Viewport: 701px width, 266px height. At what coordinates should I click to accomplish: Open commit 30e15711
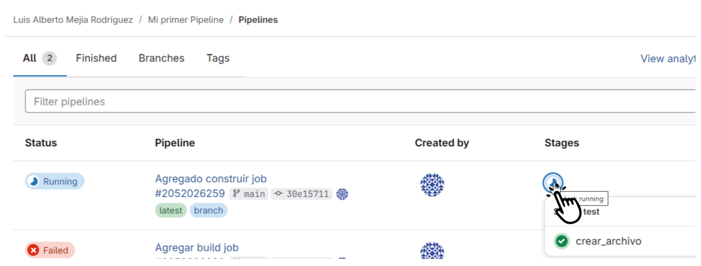(x=302, y=194)
